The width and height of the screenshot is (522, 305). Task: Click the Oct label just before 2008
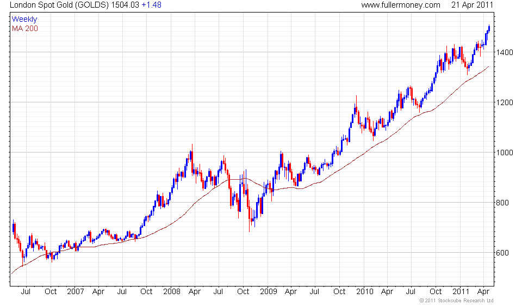tap(146, 292)
